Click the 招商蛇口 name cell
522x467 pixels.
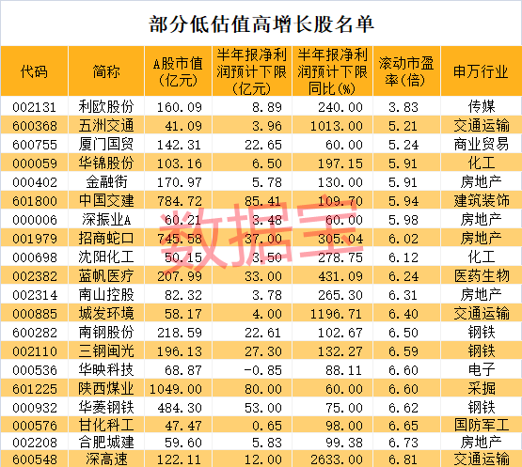tap(106, 238)
